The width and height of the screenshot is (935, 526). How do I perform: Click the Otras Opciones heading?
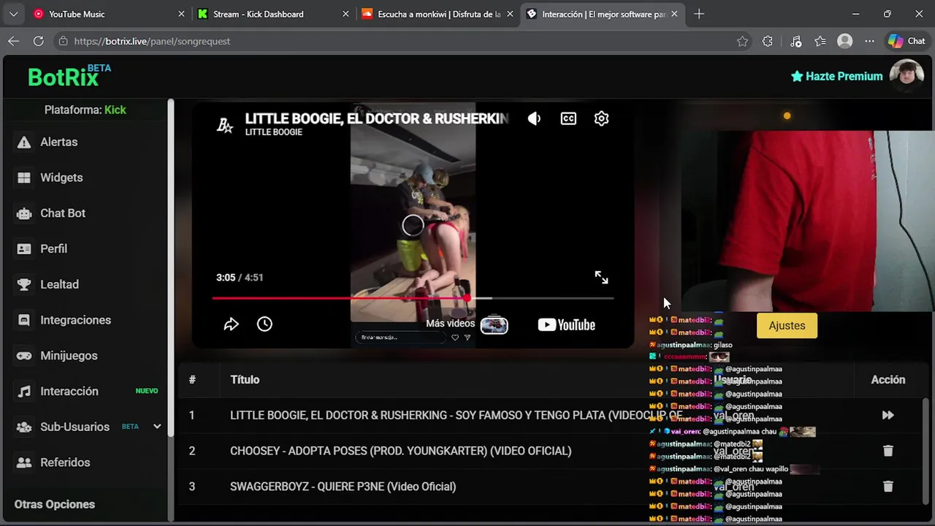pyautogui.click(x=55, y=504)
